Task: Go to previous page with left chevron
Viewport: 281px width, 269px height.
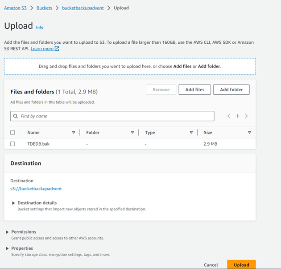Action: pyautogui.click(x=229, y=116)
